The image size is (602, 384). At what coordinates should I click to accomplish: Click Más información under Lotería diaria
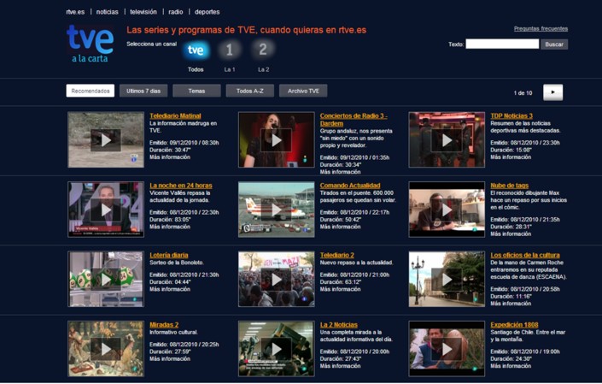tap(170, 289)
